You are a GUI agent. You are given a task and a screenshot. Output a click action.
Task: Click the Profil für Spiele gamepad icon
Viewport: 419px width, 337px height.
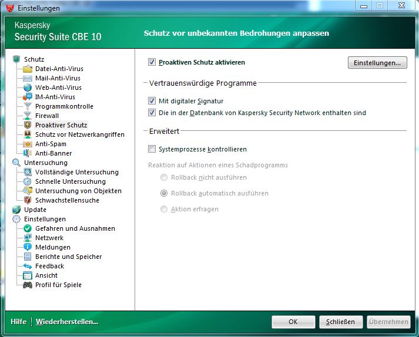tap(28, 285)
